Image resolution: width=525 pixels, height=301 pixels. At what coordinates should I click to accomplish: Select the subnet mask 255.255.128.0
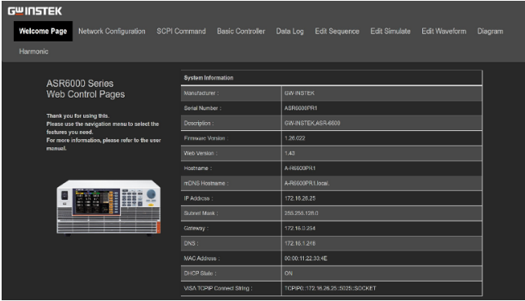click(x=301, y=213)
